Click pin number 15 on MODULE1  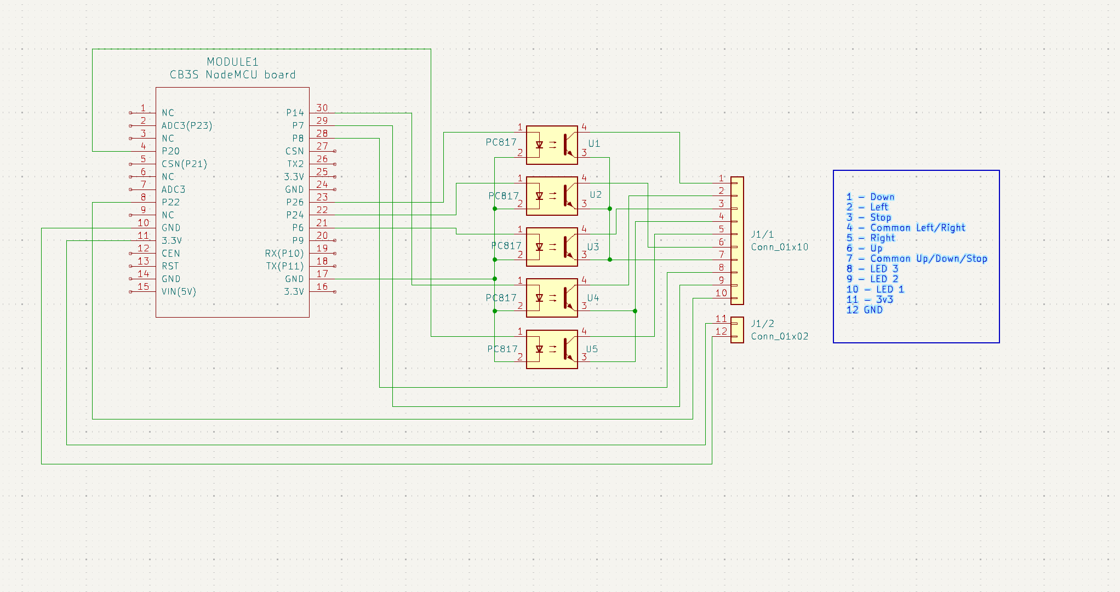click(x=144, y=286)
